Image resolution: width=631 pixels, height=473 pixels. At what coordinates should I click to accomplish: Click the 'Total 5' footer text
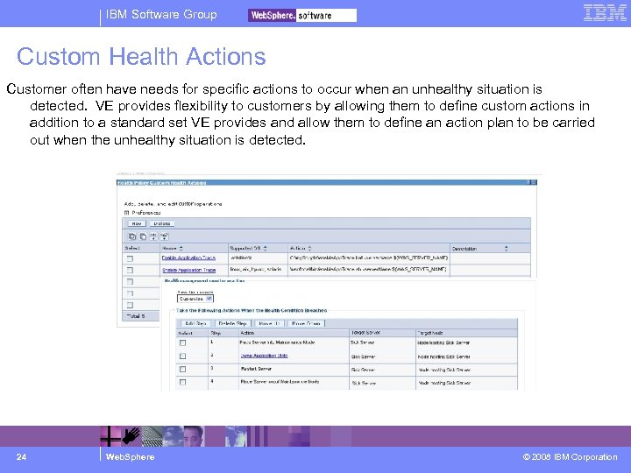pos(136,316)
